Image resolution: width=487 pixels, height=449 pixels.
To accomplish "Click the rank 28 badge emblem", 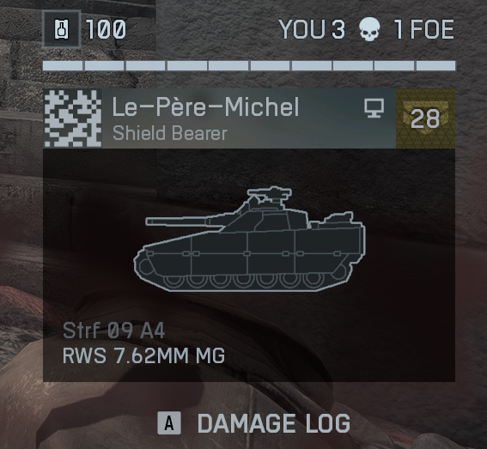I will [x=425, y=118].
